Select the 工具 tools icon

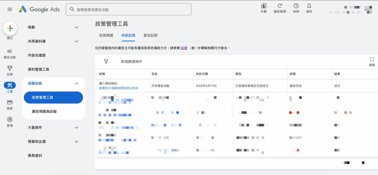point(10,85)
